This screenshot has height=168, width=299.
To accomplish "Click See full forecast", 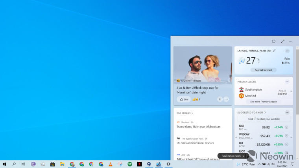I will tap(264, 70).
